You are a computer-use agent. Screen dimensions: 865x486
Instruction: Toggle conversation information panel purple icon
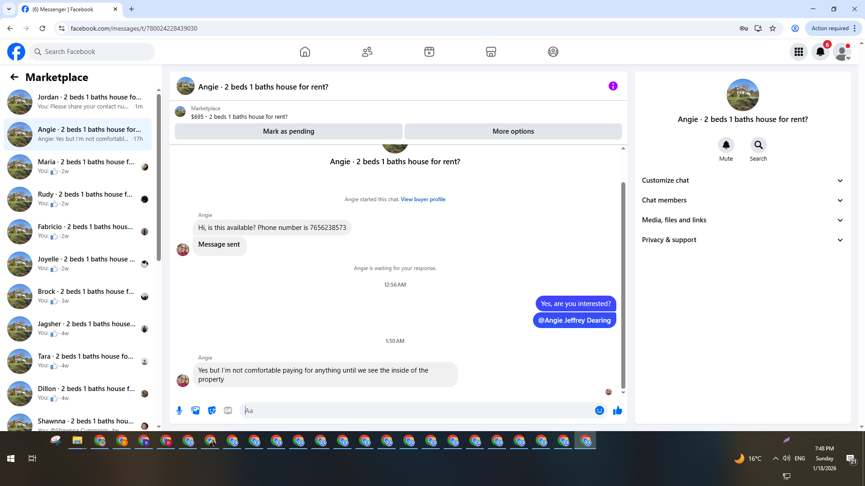(613, 86)
